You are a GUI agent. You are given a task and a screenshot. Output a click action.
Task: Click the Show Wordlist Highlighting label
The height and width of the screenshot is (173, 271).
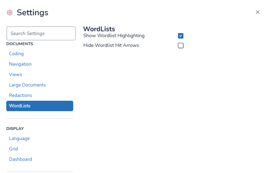click(x=114, y=36)
